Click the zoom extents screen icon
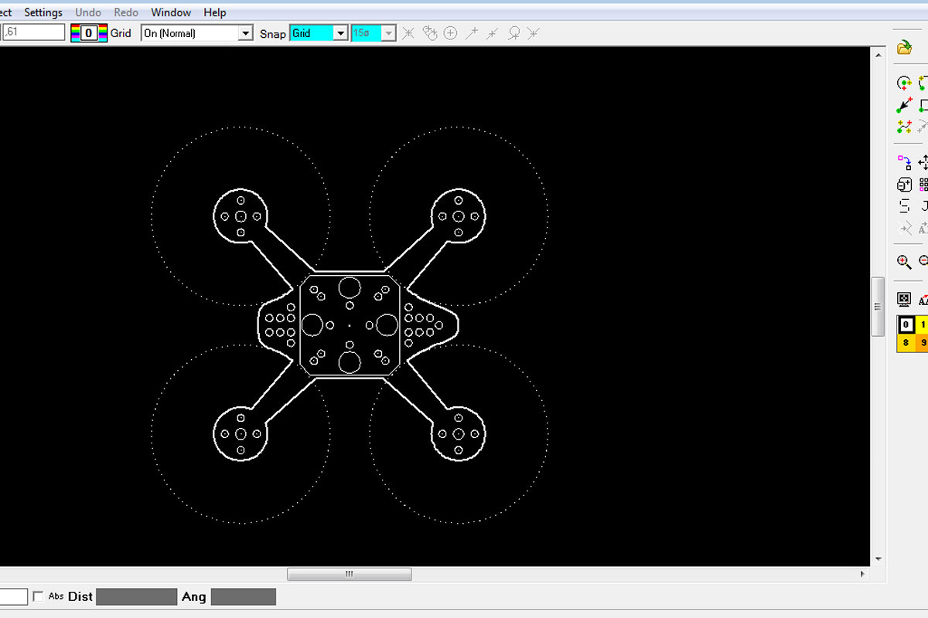Image resolution: width=928 pixels, height=618 pixels. coord(904,299)
